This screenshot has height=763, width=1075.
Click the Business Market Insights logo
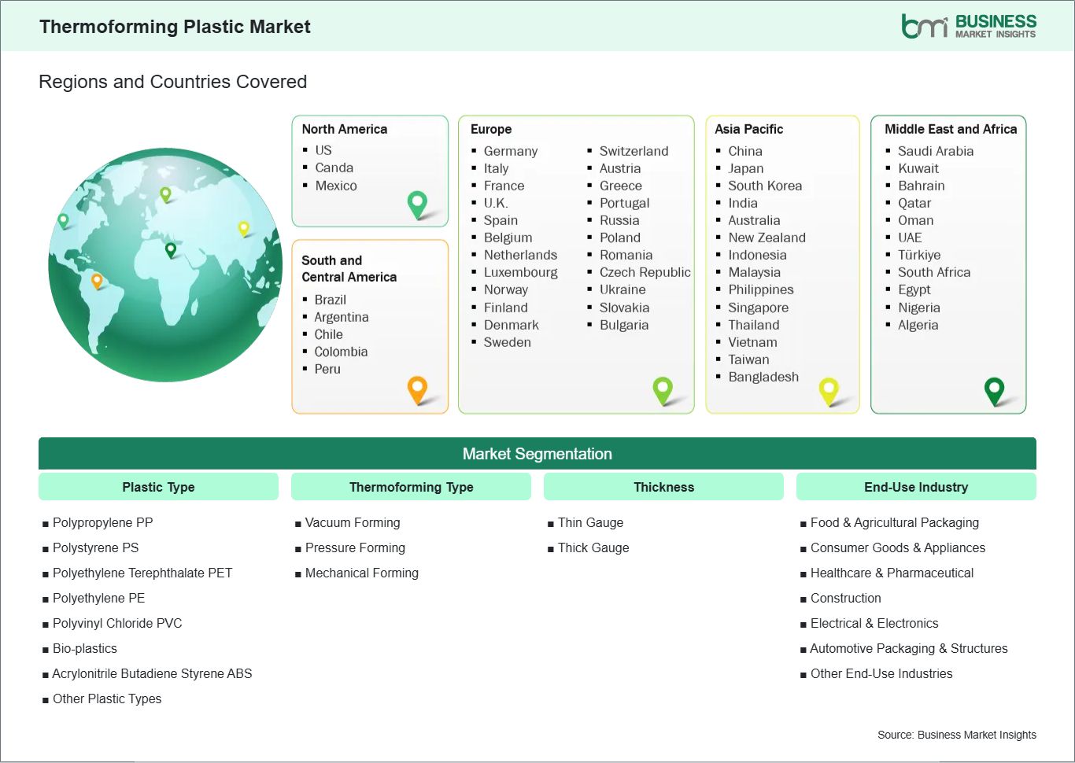click(x=969, y=26)
